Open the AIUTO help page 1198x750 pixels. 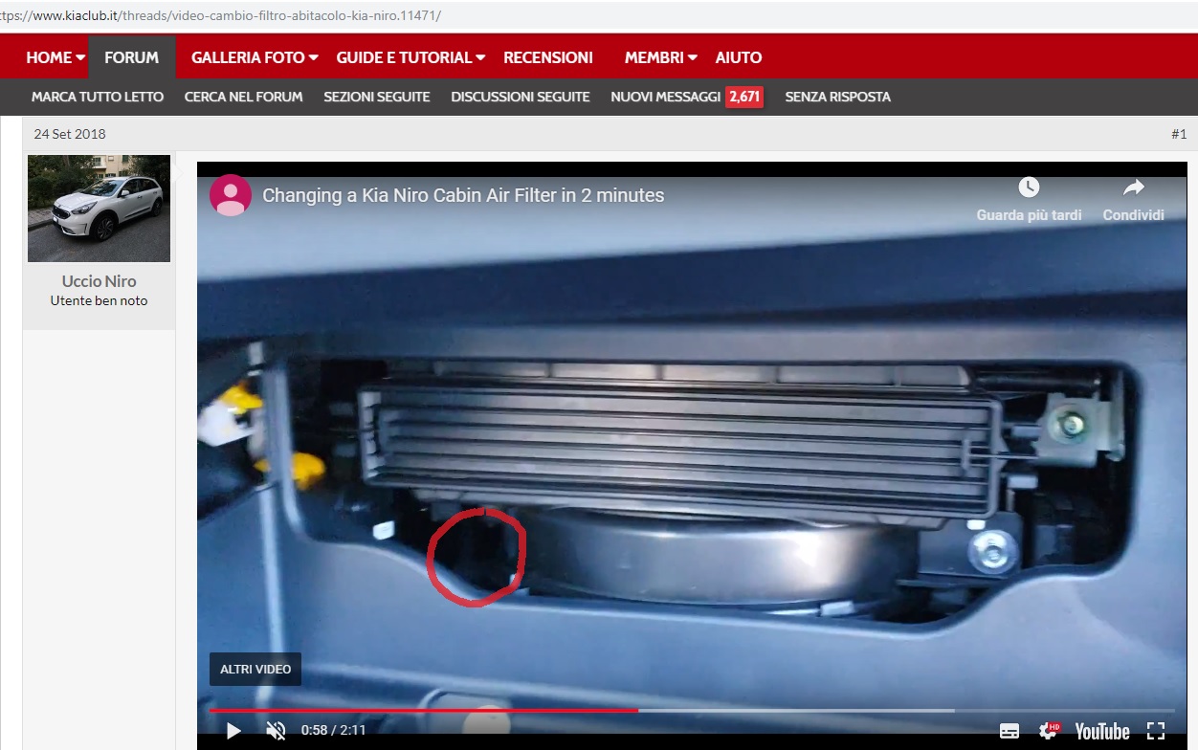(739, 57)
